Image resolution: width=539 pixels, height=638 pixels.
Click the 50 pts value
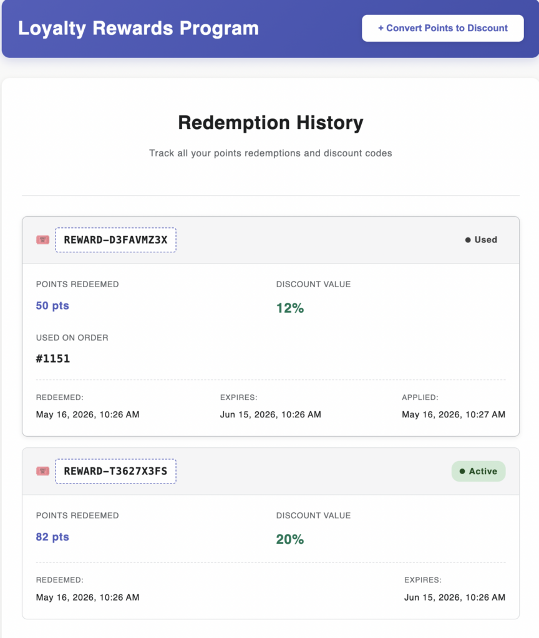pyautogui.click(x=52, y=305)
